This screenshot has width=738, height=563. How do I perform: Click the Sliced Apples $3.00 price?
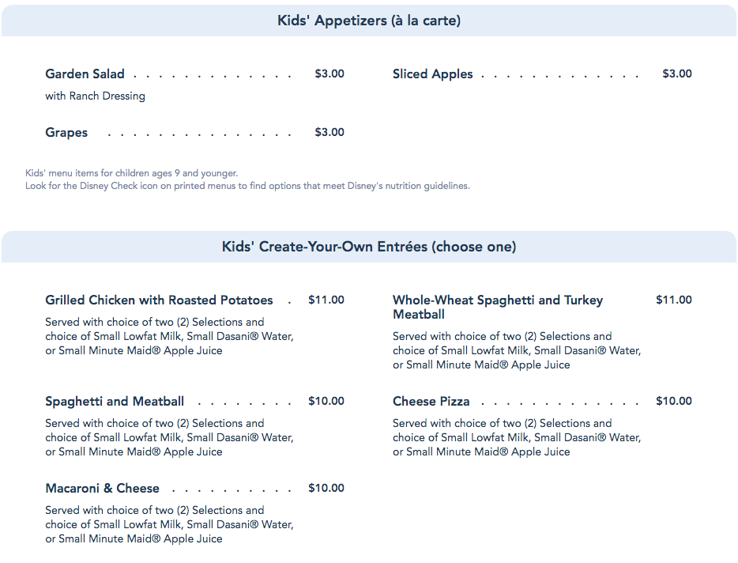point(677,74)
